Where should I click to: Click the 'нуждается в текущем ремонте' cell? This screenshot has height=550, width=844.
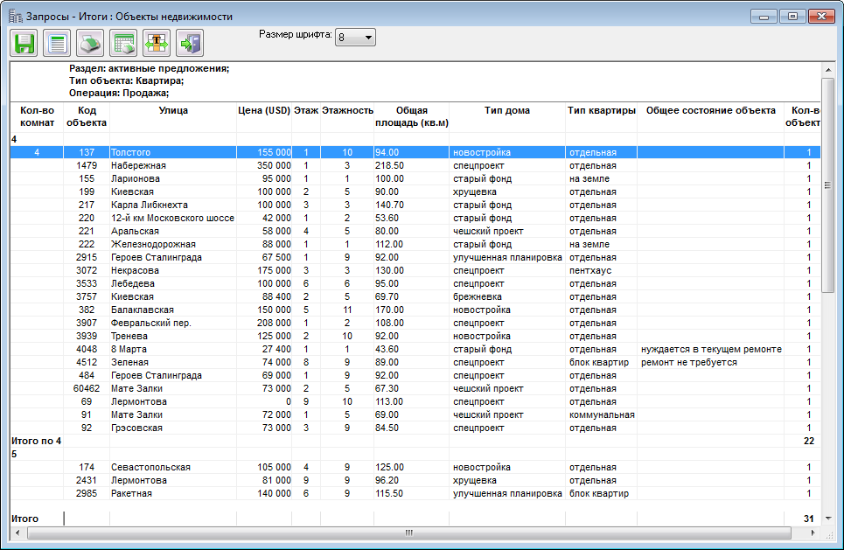[x=710, y=349]
